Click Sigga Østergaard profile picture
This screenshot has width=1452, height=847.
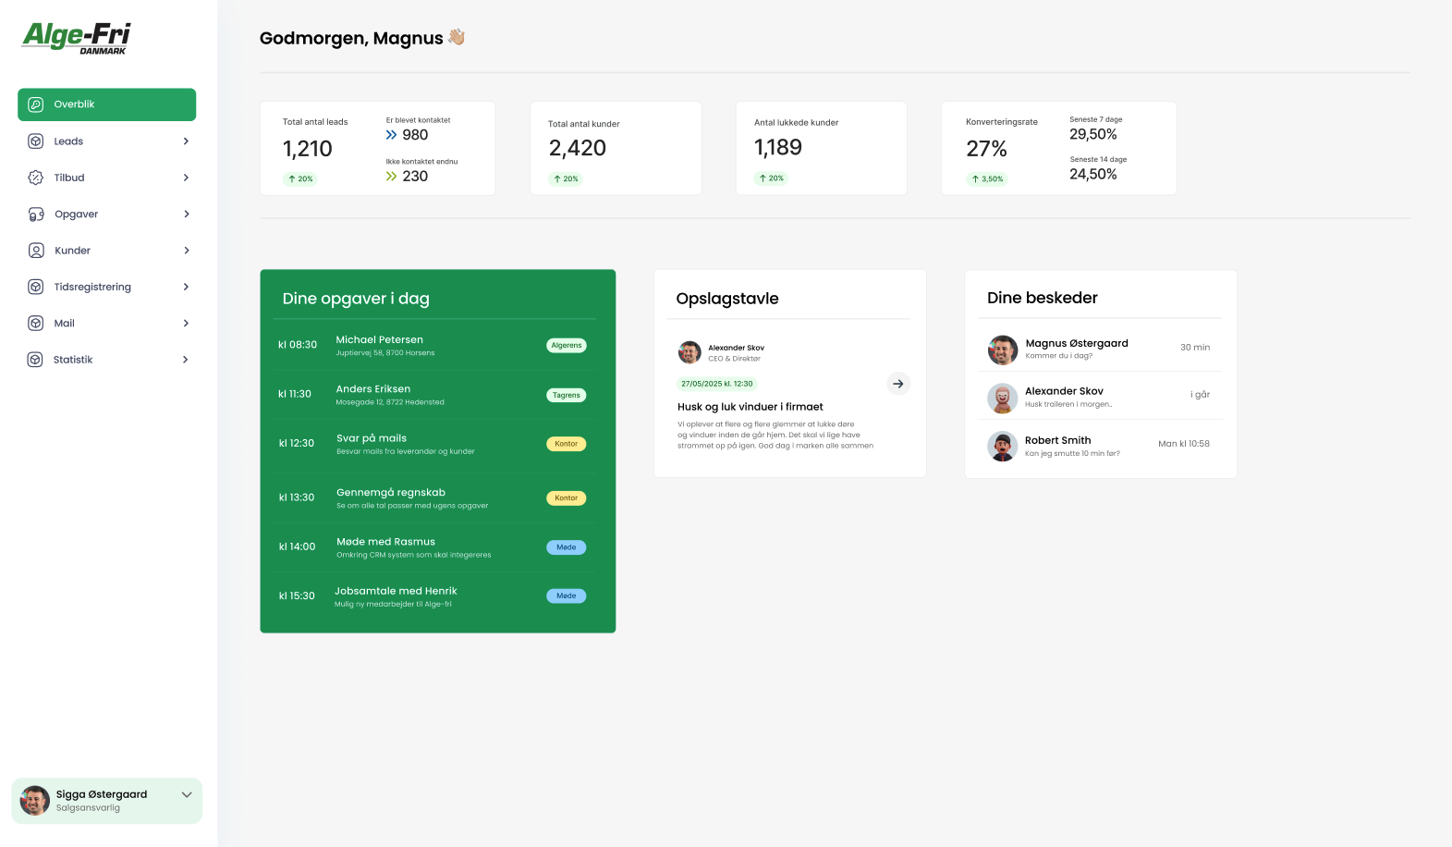point(35,801)
